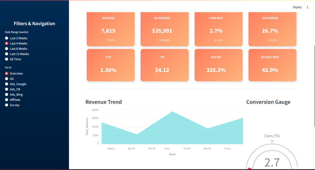
Task: Open the Ads_Bing page
Action: pos(7,95)
